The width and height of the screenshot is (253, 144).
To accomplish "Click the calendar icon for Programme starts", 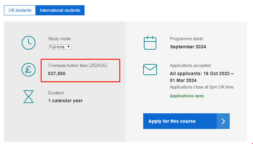I will [x=150, y=43].
